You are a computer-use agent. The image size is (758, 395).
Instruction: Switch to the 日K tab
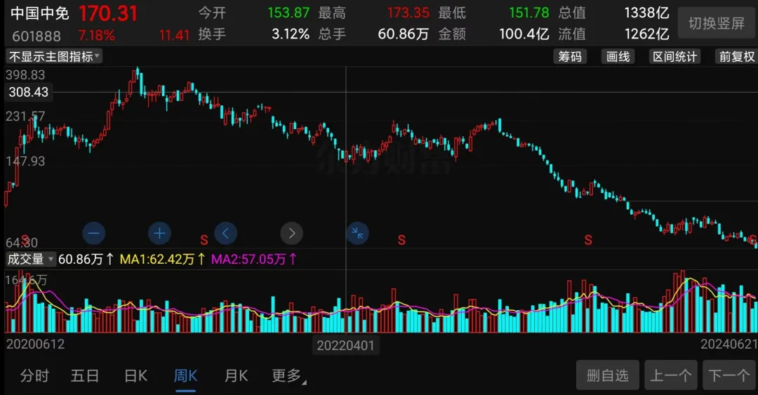[136, 375]
